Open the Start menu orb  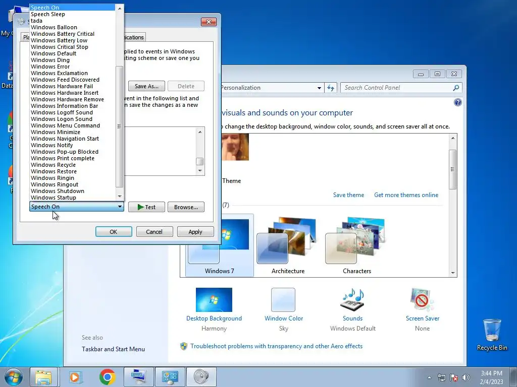pyautogui.click(x=13, y=377)
